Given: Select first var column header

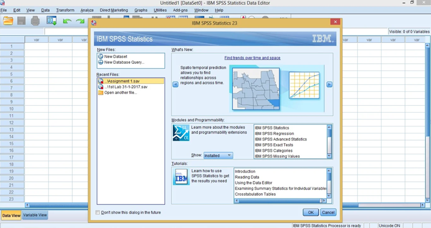Looking at the screenshot, I should coord(37,40).
